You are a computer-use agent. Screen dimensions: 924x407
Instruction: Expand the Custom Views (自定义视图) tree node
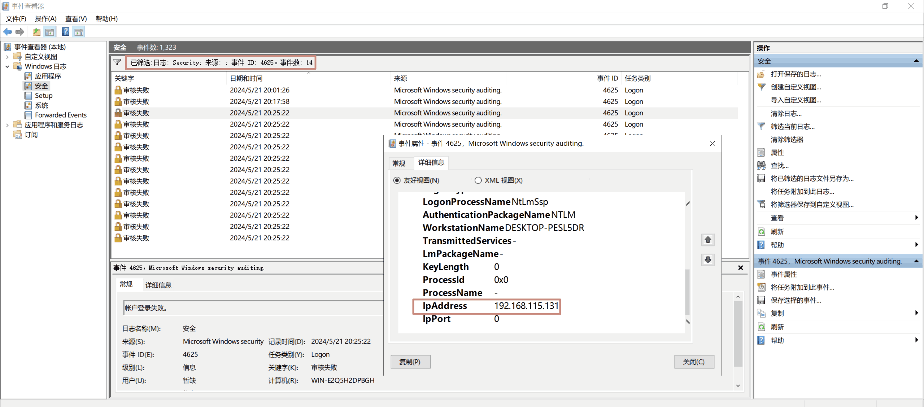coord(7,57)
